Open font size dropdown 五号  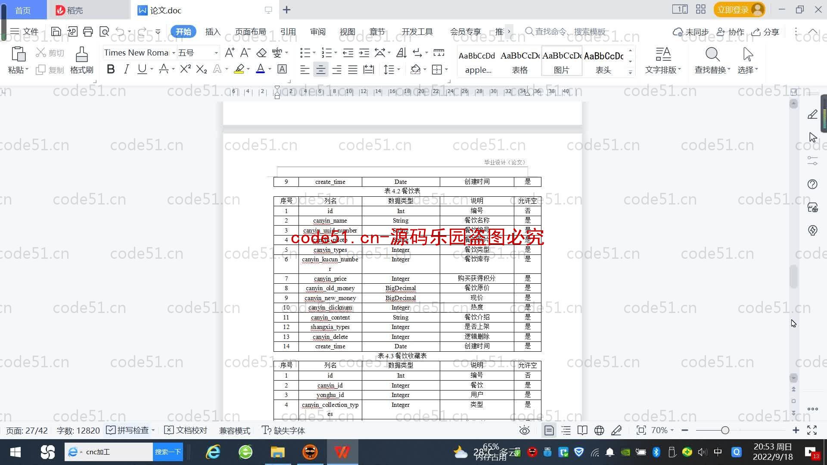coord(216,53)
